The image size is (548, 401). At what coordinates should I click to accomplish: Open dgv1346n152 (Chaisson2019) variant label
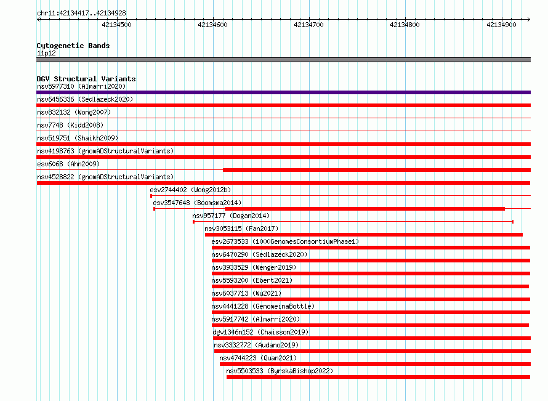260,332
